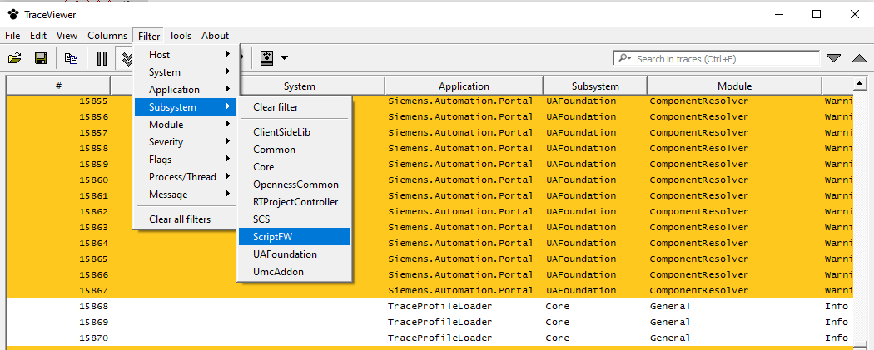Screen dimensions: 874x350
Task: Click into Search in traces field
Action: (724, 59)
